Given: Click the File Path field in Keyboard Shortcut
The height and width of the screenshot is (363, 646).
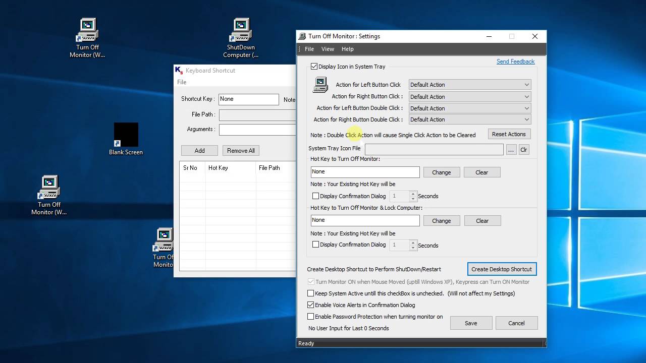Looking at the screenshot, I should coord(257,115).
